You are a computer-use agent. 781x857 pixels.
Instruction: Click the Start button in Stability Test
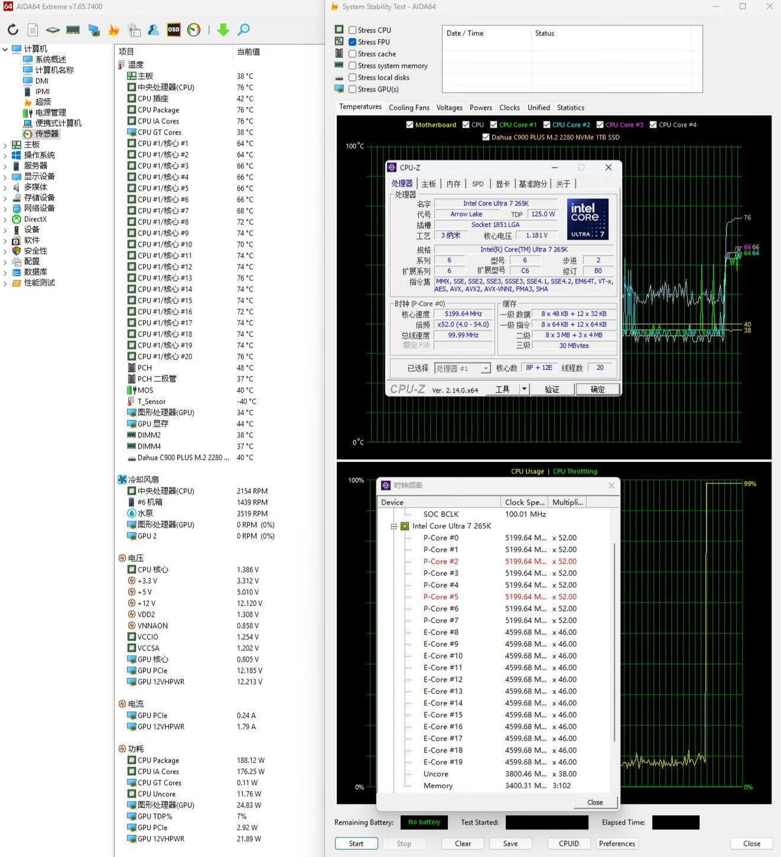[x=356, y=843]
